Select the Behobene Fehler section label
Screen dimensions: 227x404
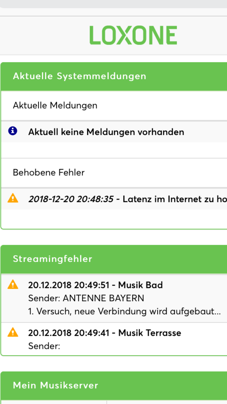[x=48, y=173]
